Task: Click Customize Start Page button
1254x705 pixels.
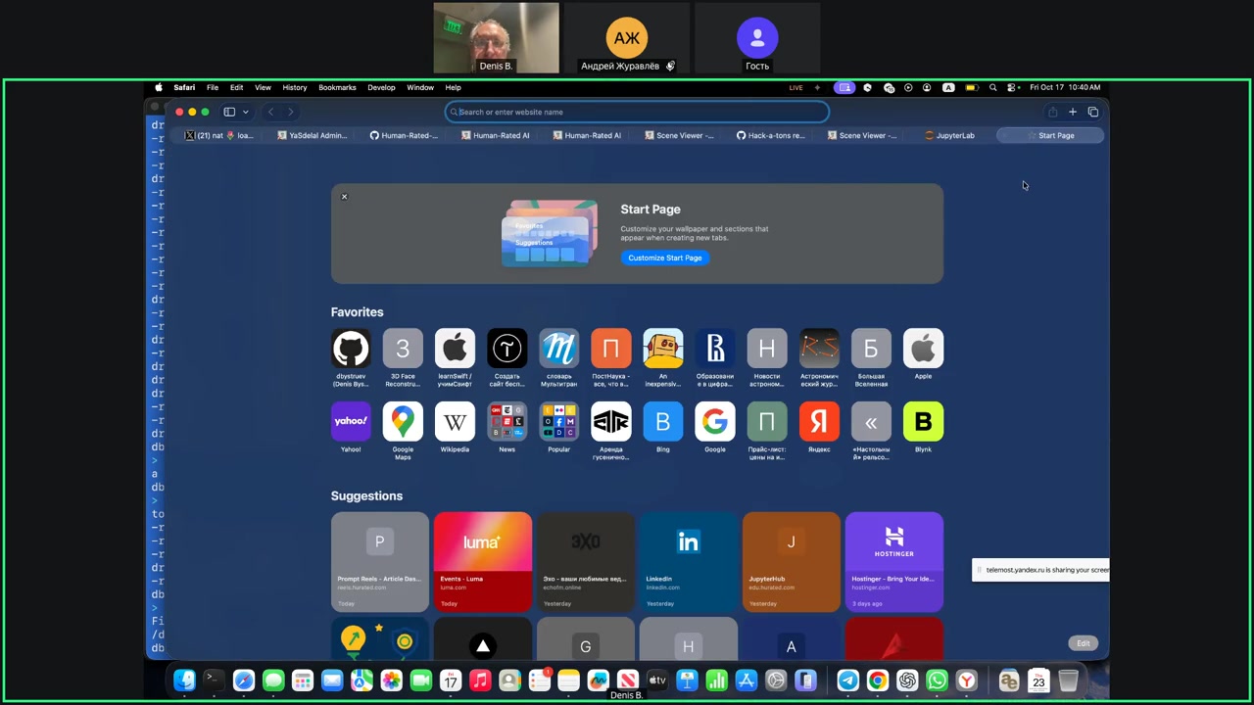Action: coord(664,258)
